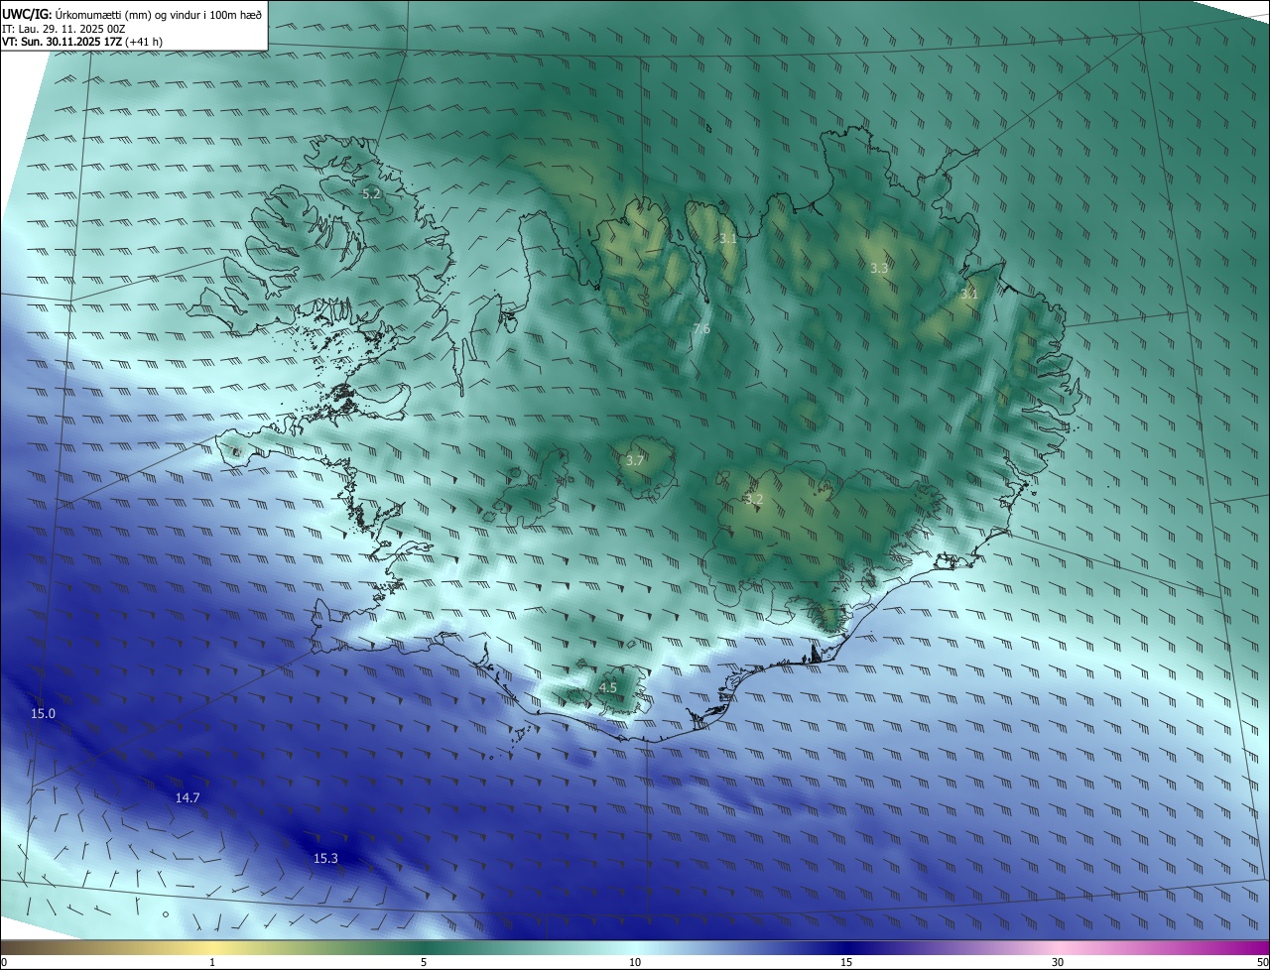
Task: Click the 4.5 value near the south coast
Action: pos(607,687)
